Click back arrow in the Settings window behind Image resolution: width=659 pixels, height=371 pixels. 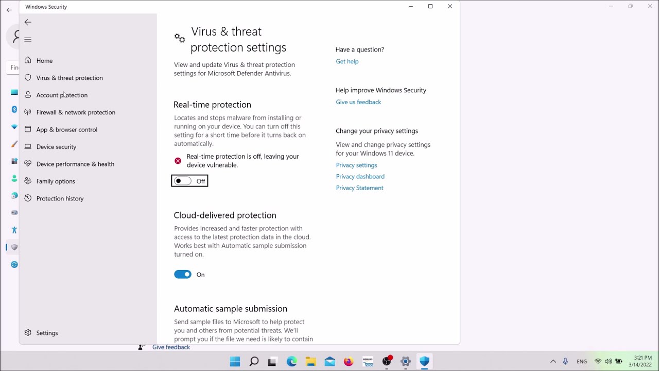9,10
